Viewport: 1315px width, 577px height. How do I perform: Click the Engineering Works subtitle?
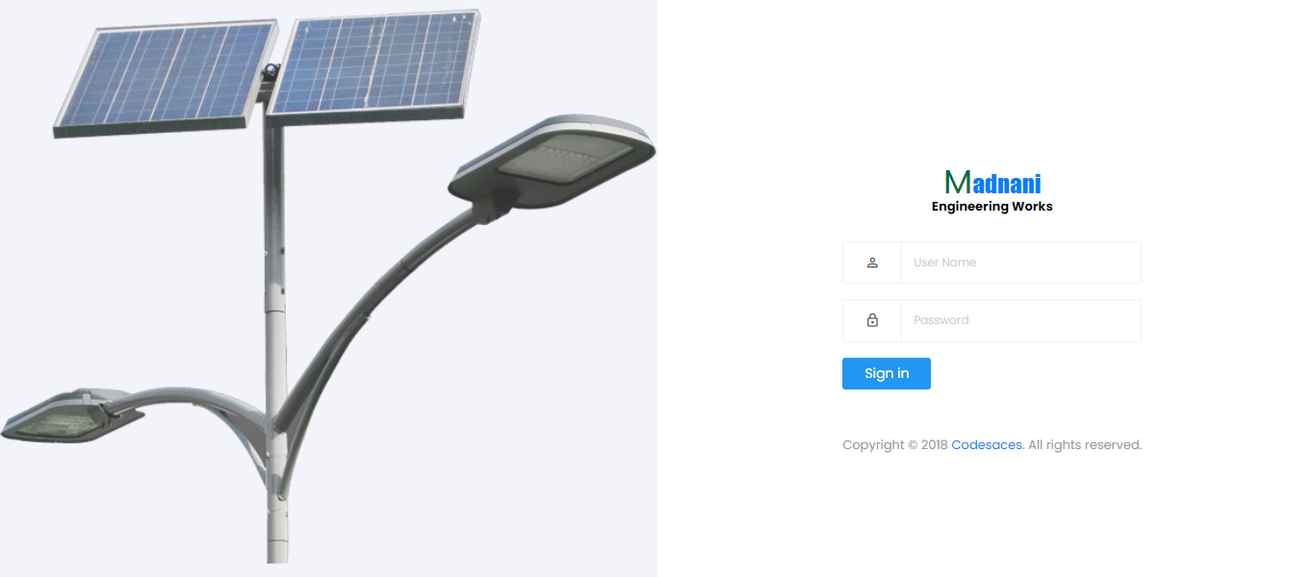(993, 207)
